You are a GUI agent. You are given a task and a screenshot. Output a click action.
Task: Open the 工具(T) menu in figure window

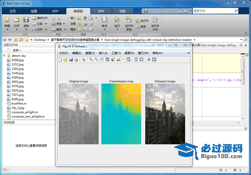click(116, 53)
